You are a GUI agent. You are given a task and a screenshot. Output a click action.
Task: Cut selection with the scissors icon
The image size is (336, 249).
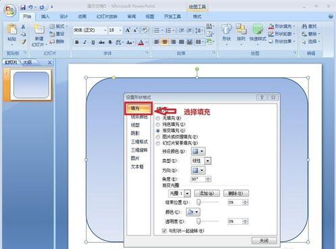click(x=24, y=26)
